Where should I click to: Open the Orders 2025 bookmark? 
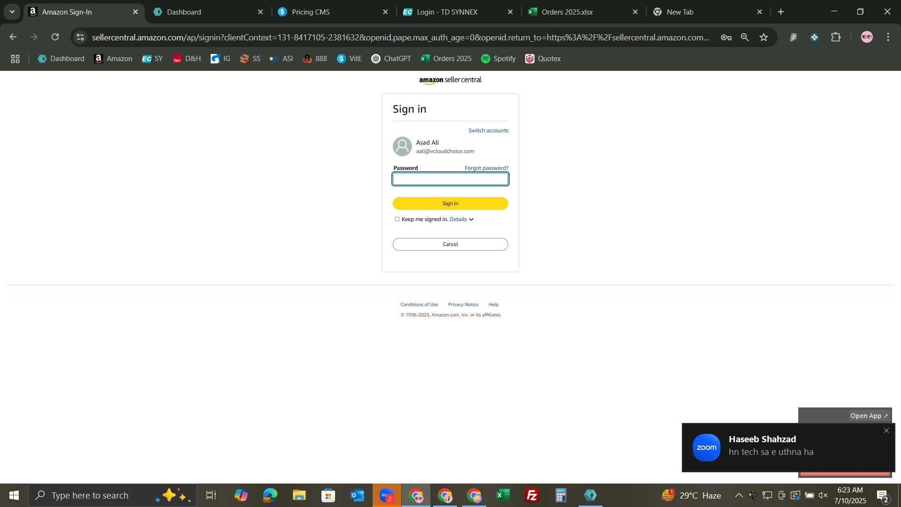tap(446, 59)
